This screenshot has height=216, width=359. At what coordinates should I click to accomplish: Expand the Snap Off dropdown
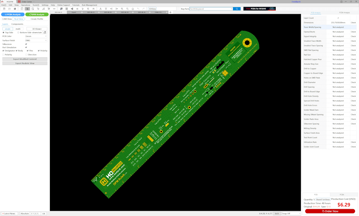coord(291,213)
